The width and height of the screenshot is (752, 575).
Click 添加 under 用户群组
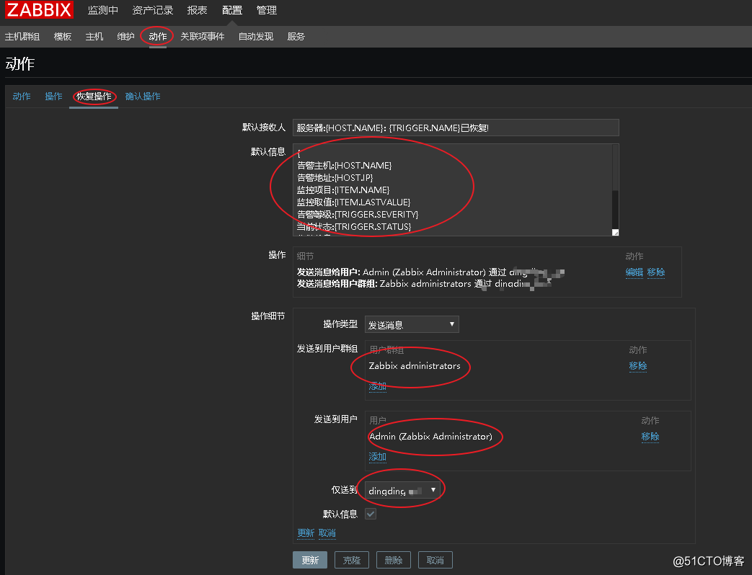point(377,385)
